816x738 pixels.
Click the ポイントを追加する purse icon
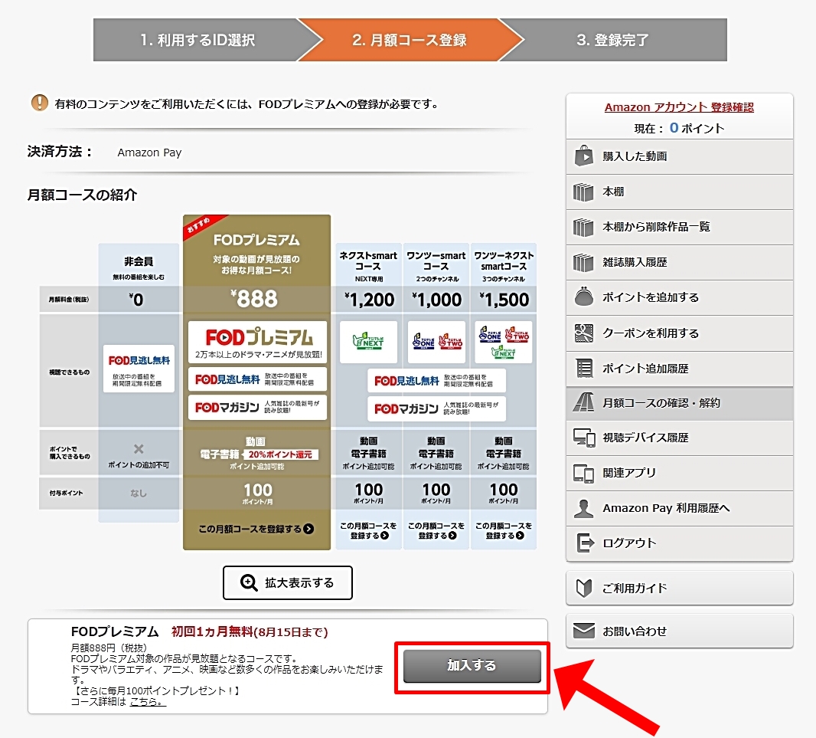pyautogui.click(x=583, y=296)
